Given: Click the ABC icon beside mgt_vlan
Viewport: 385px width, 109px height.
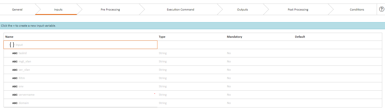Looking at the screenshot, I should click(15, 62).
